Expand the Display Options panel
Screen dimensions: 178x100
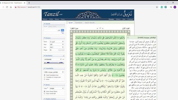[44, 99]
